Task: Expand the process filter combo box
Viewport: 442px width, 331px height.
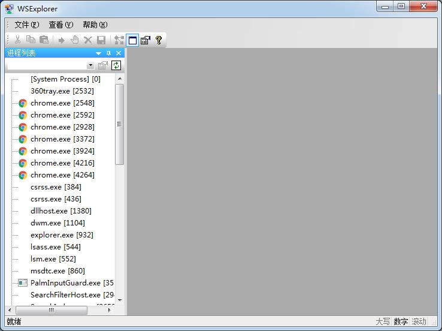Action: (90, 65)
